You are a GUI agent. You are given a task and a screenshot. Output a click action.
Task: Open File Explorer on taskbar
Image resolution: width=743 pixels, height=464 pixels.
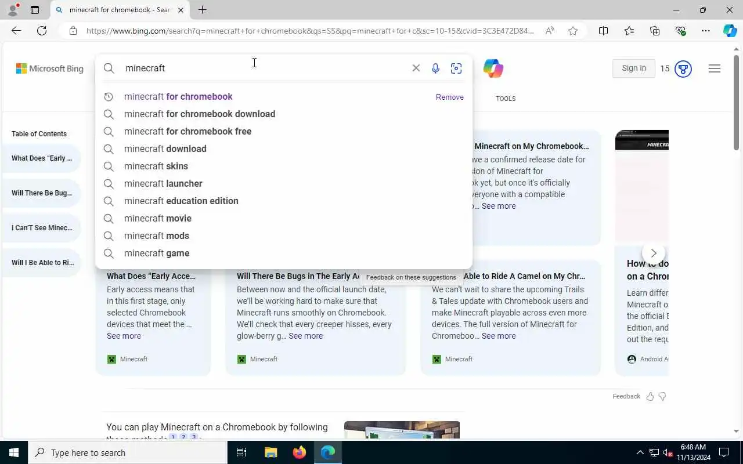(x=270, y=452)
